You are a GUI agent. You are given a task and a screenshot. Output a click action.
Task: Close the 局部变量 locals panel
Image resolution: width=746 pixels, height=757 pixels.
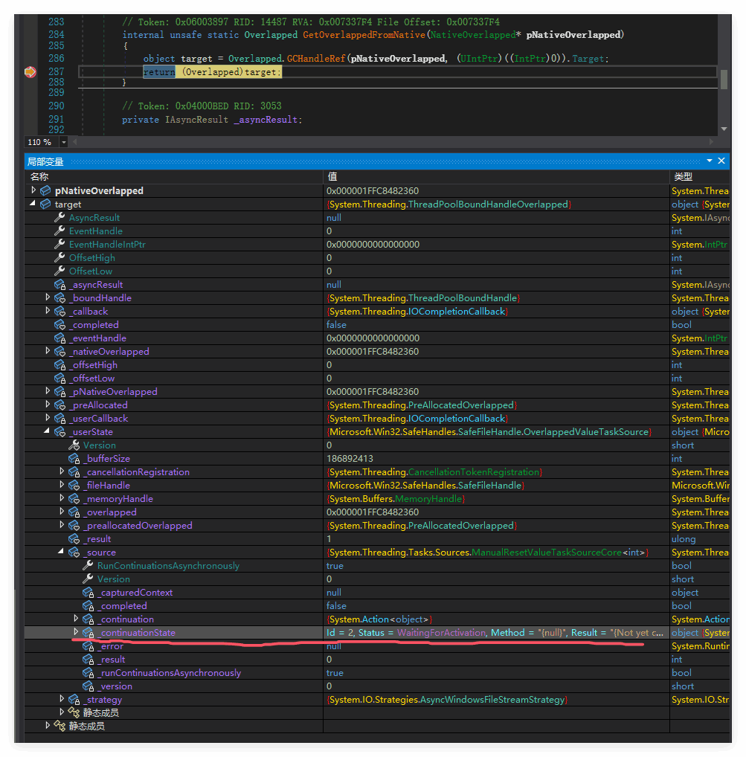tap(721, 161)
